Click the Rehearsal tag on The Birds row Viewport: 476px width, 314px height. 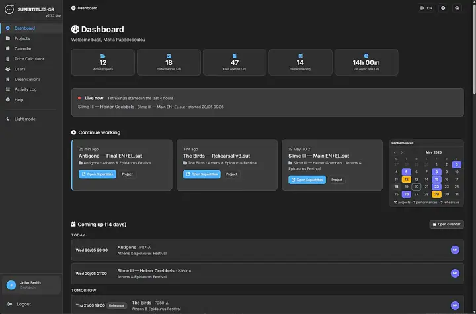[116, 305]
